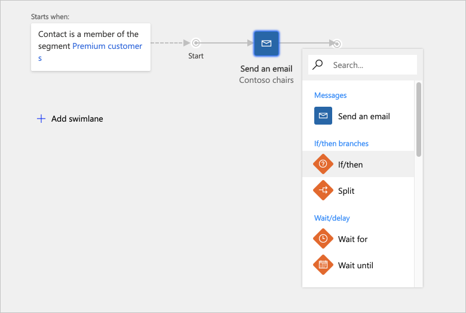Click the search magnifier icon
466x313 pixels.
click(x=318, y=64)
